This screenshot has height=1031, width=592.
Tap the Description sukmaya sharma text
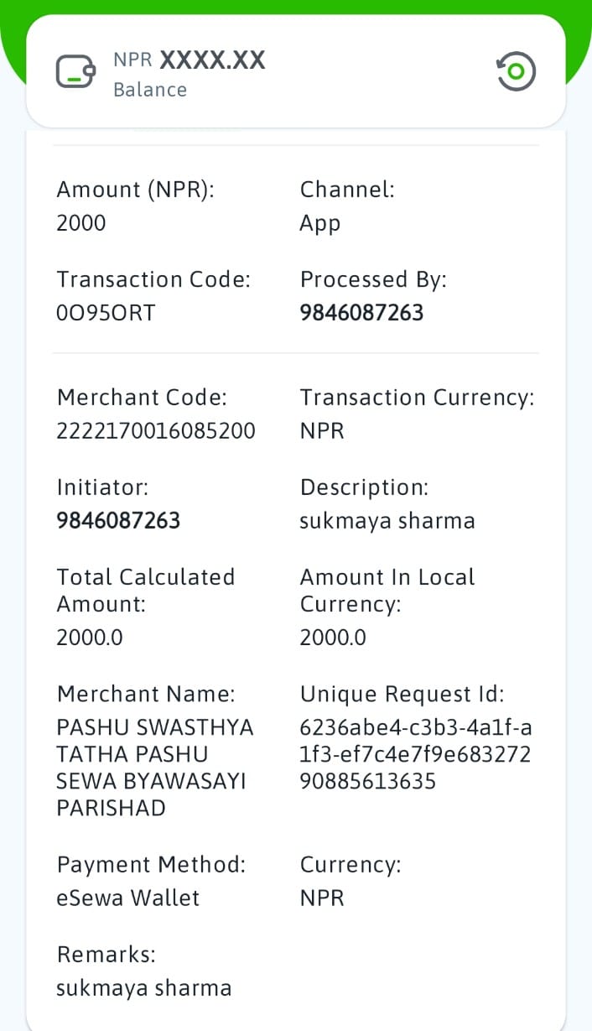point(387,521)
